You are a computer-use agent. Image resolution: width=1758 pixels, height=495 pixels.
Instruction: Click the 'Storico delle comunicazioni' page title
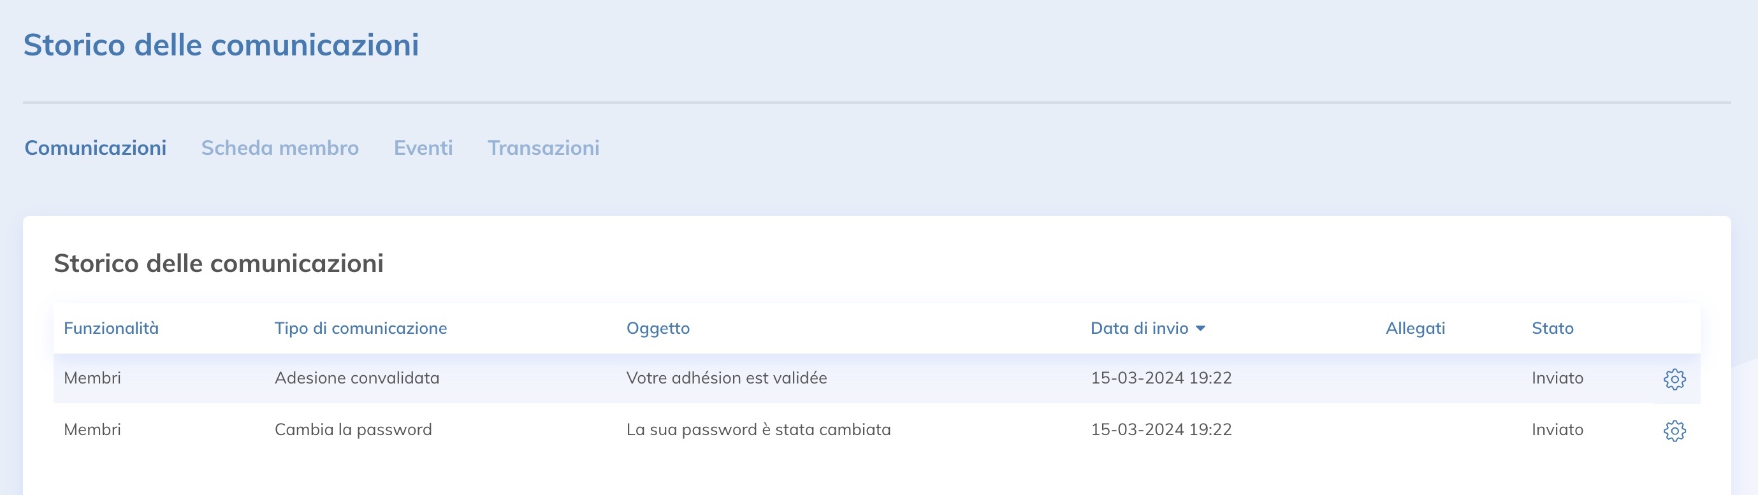click(222, 47)
